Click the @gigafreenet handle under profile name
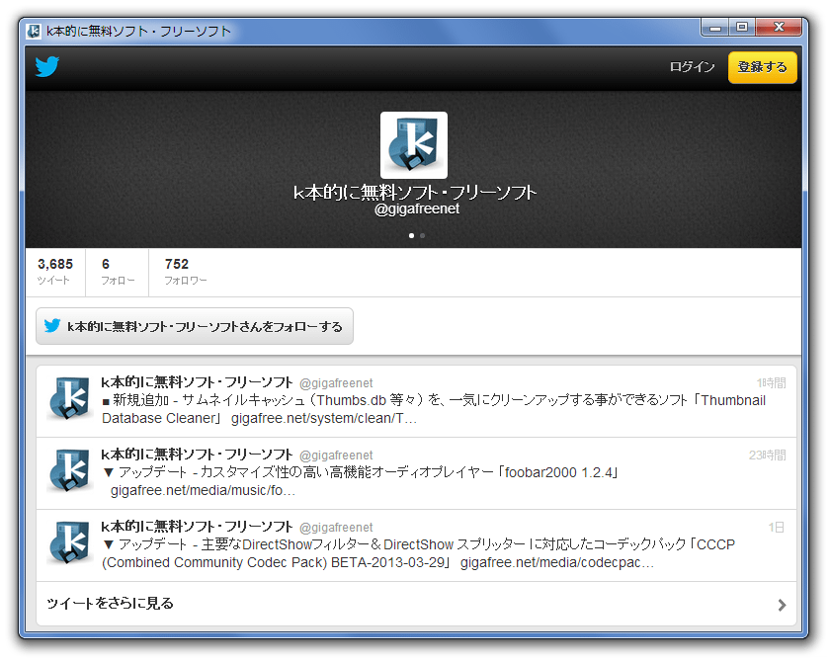Screen dimensions: 830x663 (x=417, y=209)
